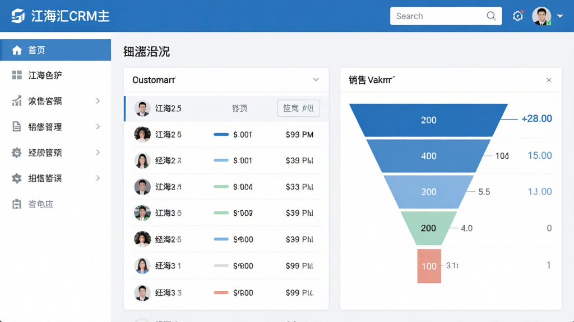Click the red 100 funnel segment
Screen dimensions: 574x322
click(x=429, y=266)
